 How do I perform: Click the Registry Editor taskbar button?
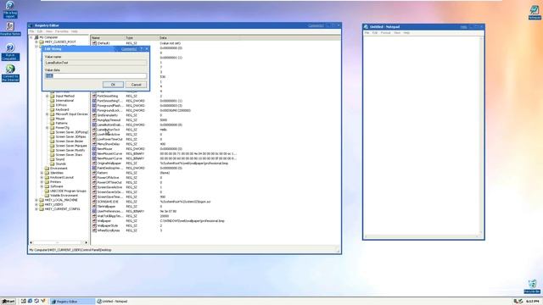[x=72, y=302]
